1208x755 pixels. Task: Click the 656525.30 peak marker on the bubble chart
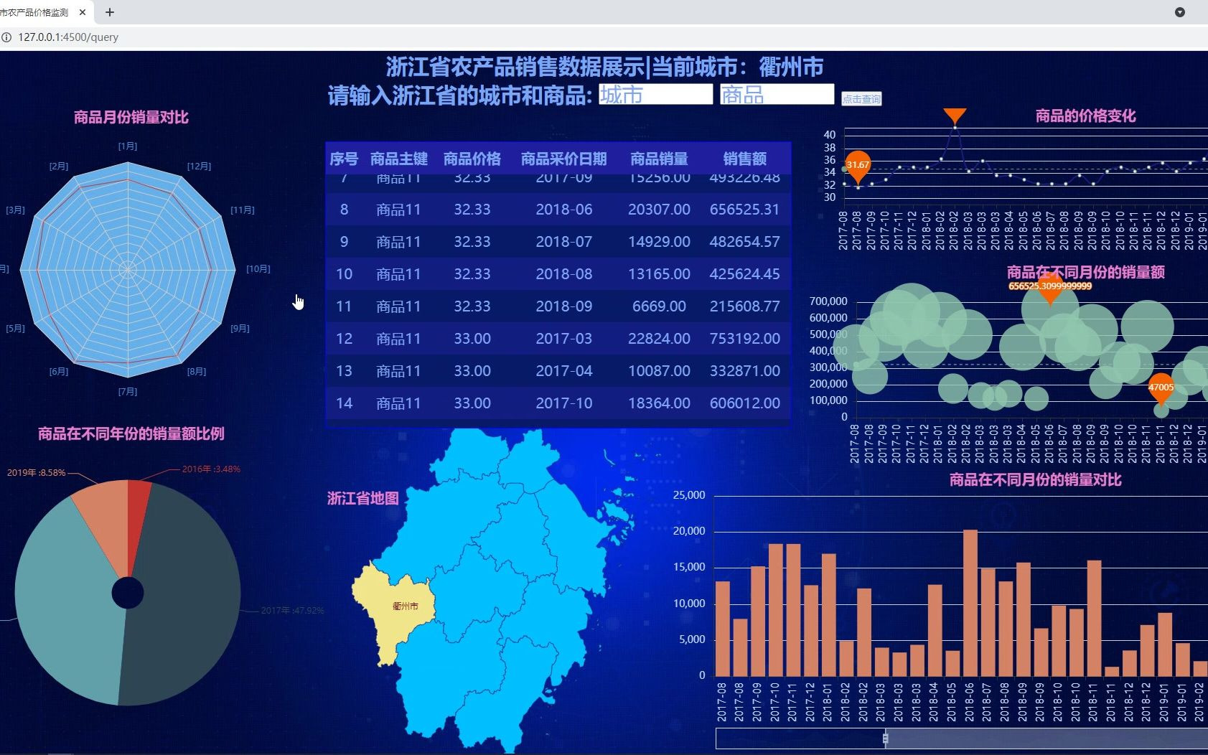[1050, 294]
